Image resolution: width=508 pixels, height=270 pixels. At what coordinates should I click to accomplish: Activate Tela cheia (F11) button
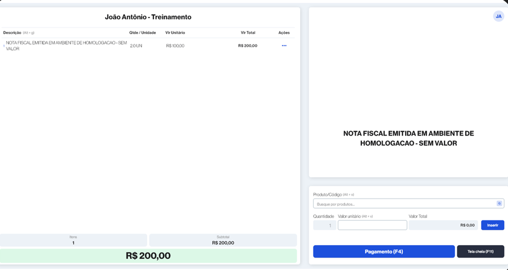coord(480,251)
